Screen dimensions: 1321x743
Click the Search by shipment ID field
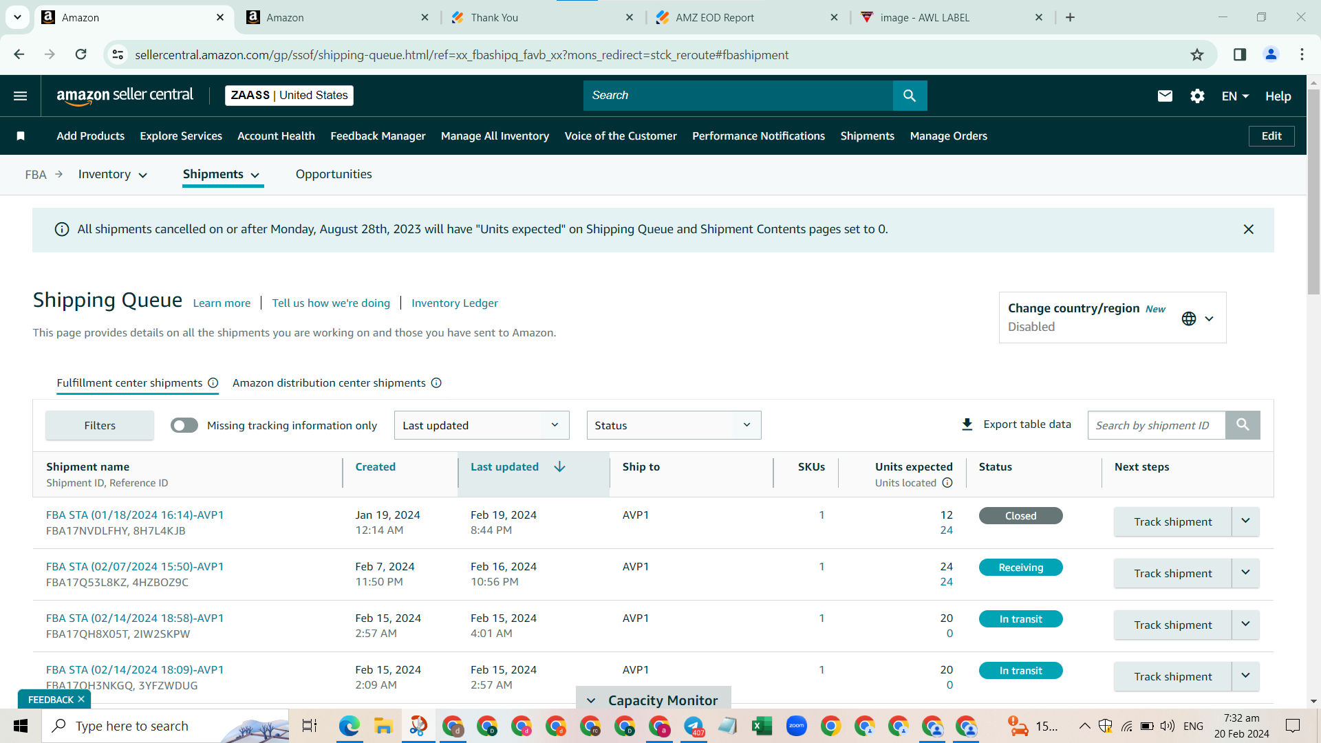click(1157, 425)
